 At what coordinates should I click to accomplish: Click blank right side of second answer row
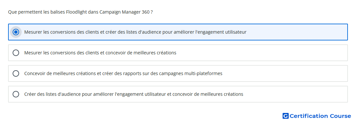tap(261, 53)
